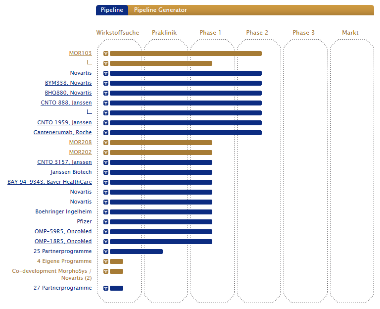Select the icon next to Pfizer row

point(106,222)
